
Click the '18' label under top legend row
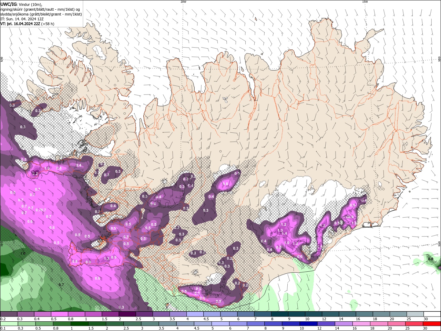click(x=375, y=319)
